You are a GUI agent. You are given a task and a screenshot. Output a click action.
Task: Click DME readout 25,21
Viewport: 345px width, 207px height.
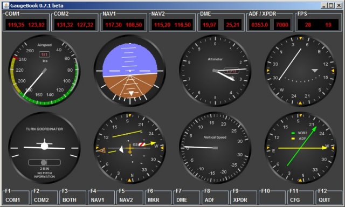click(x=232, y=25)
